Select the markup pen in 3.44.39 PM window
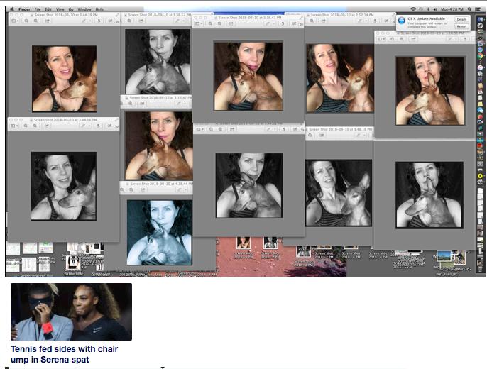 [83, 21]
